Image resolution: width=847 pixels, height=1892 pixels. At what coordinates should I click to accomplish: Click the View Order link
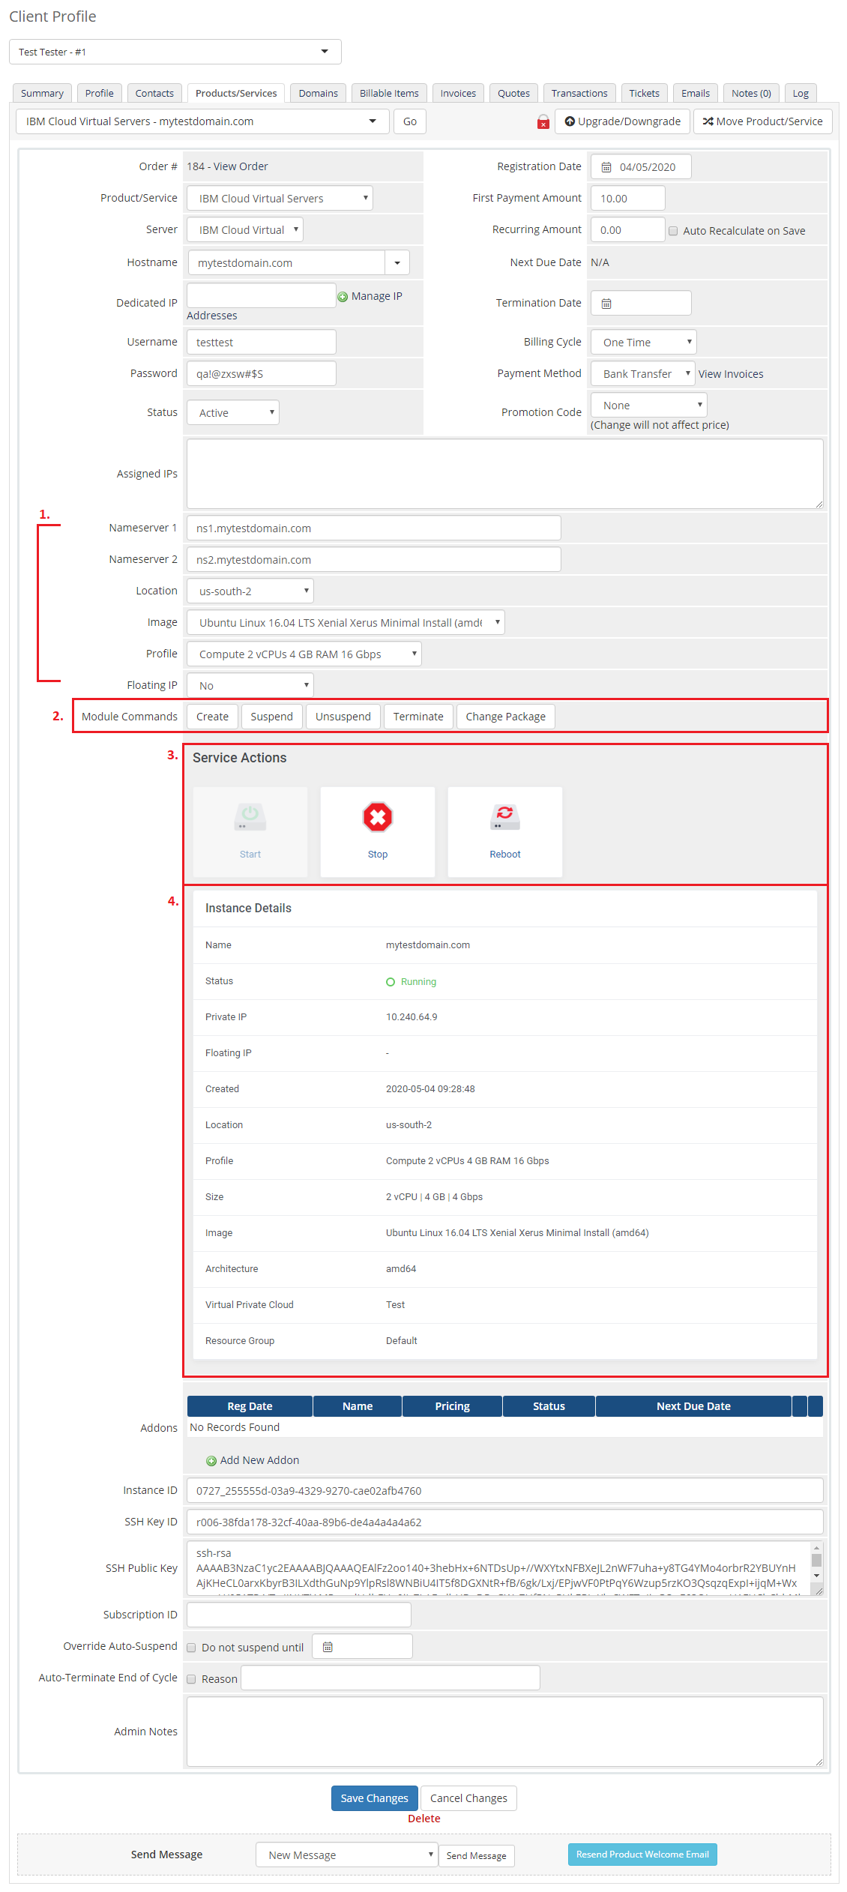pos(241,166)
